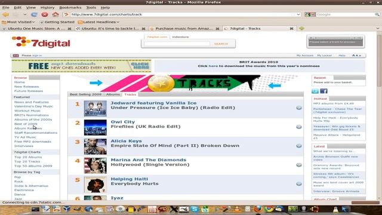Open Fireflies (UK Radio Edit) track
Screen dimensions: 382x215
point(146,127)
